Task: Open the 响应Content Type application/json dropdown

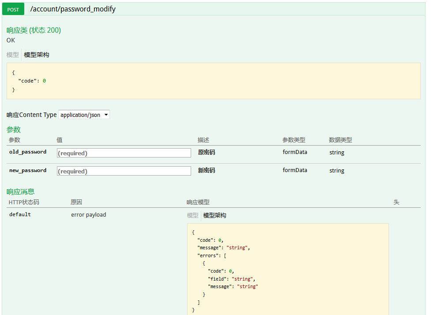Action: 84,115
